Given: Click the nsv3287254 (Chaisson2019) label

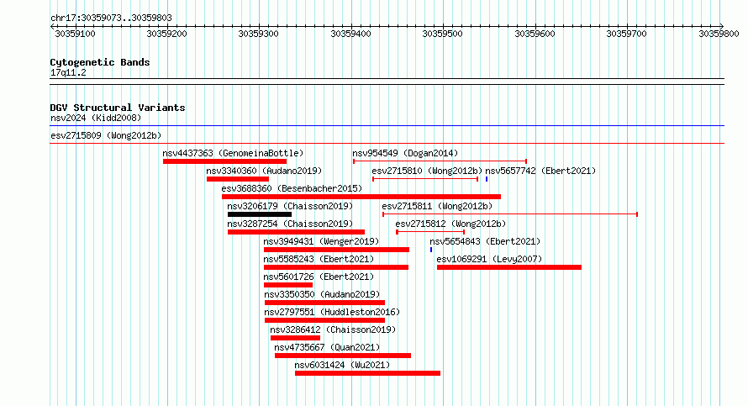Looking at the screenshot, I should pyautogui.click(x=290, y=224).
